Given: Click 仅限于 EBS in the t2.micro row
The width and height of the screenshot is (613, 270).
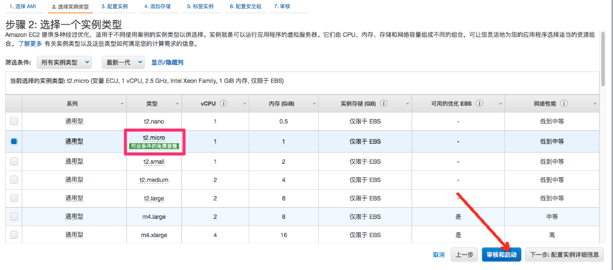Looking at the screenshot, I should [x=365, y=141].
